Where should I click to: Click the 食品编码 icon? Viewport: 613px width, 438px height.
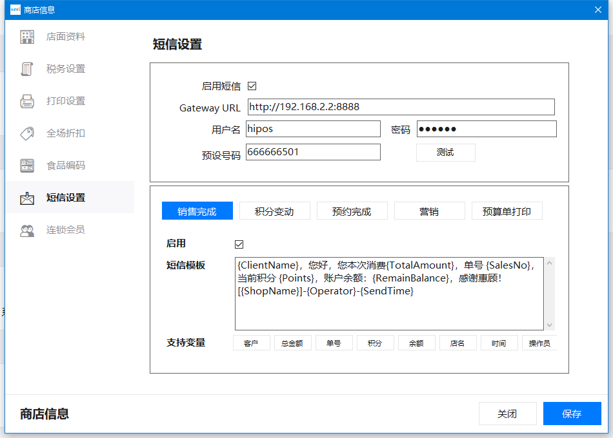[x=27, y=166]
